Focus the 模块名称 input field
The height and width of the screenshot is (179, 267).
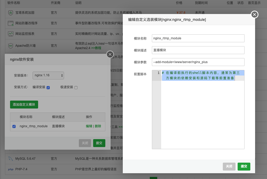(x=198, y=38)
